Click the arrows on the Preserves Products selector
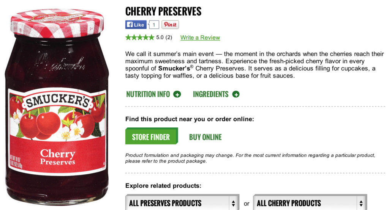The height and width of the screenshot is (210, 389). pyautogui.click(x=233, y=203)
